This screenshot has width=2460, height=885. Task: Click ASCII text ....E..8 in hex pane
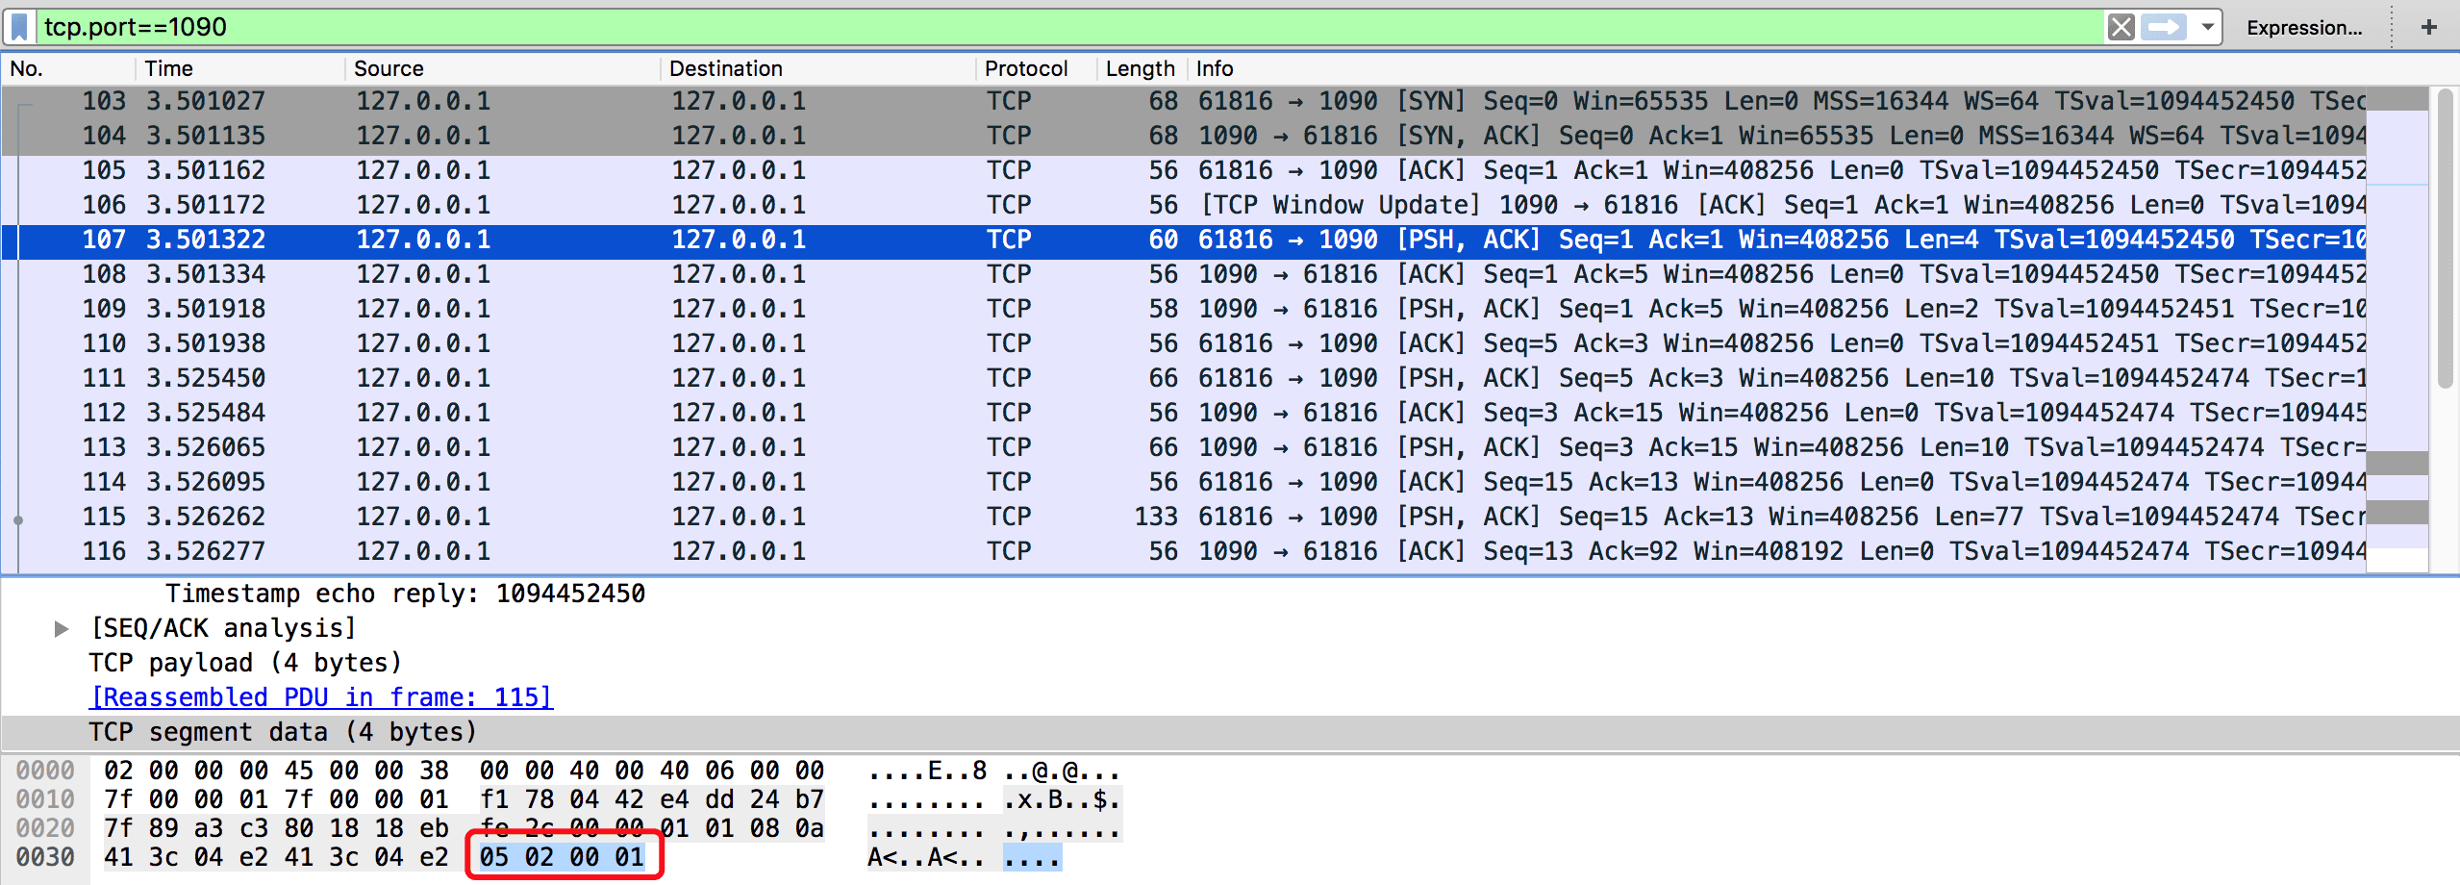927,771
